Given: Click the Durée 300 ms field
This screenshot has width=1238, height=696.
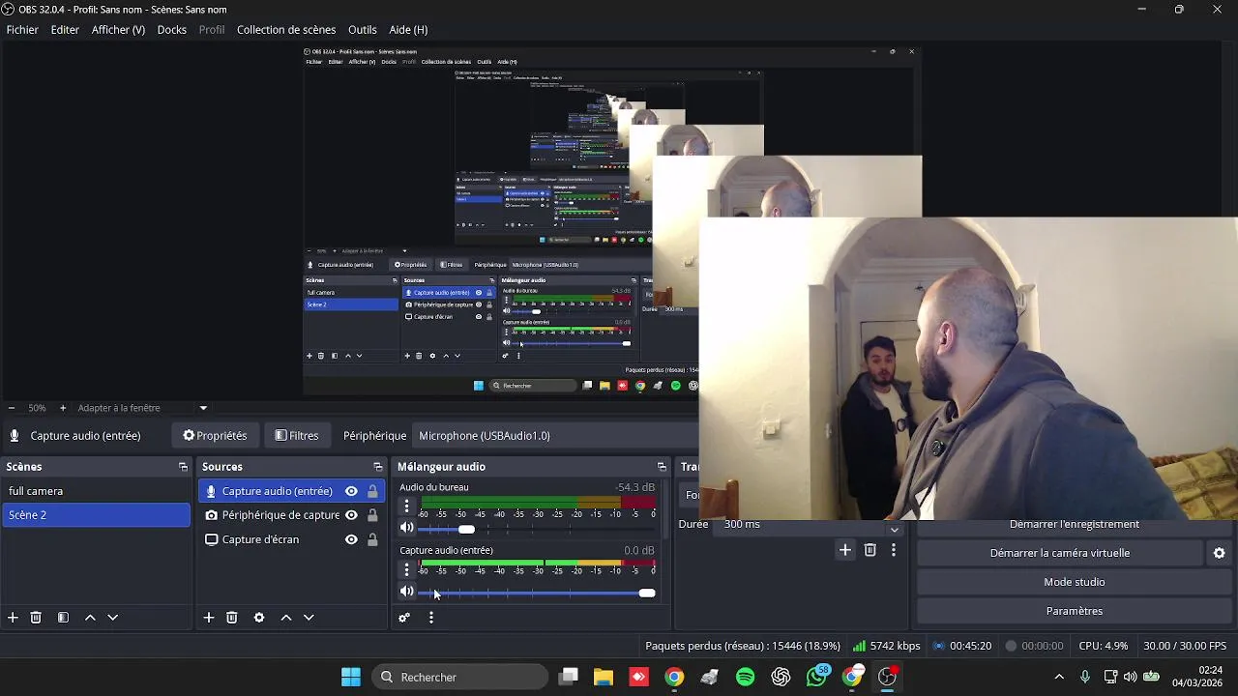Looking at the screenshot, I should pos(798,525).
